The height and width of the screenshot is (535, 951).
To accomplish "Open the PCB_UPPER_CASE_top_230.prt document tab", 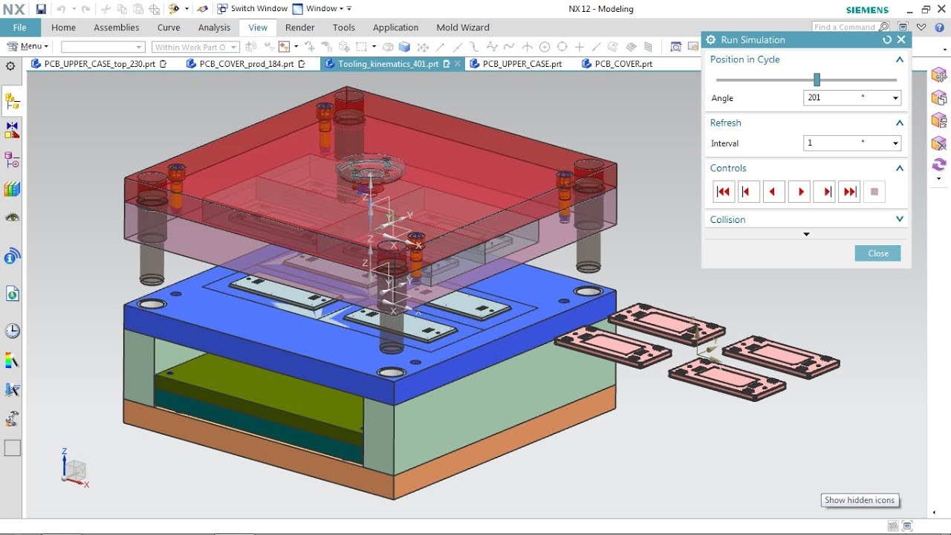I will 99,64.
